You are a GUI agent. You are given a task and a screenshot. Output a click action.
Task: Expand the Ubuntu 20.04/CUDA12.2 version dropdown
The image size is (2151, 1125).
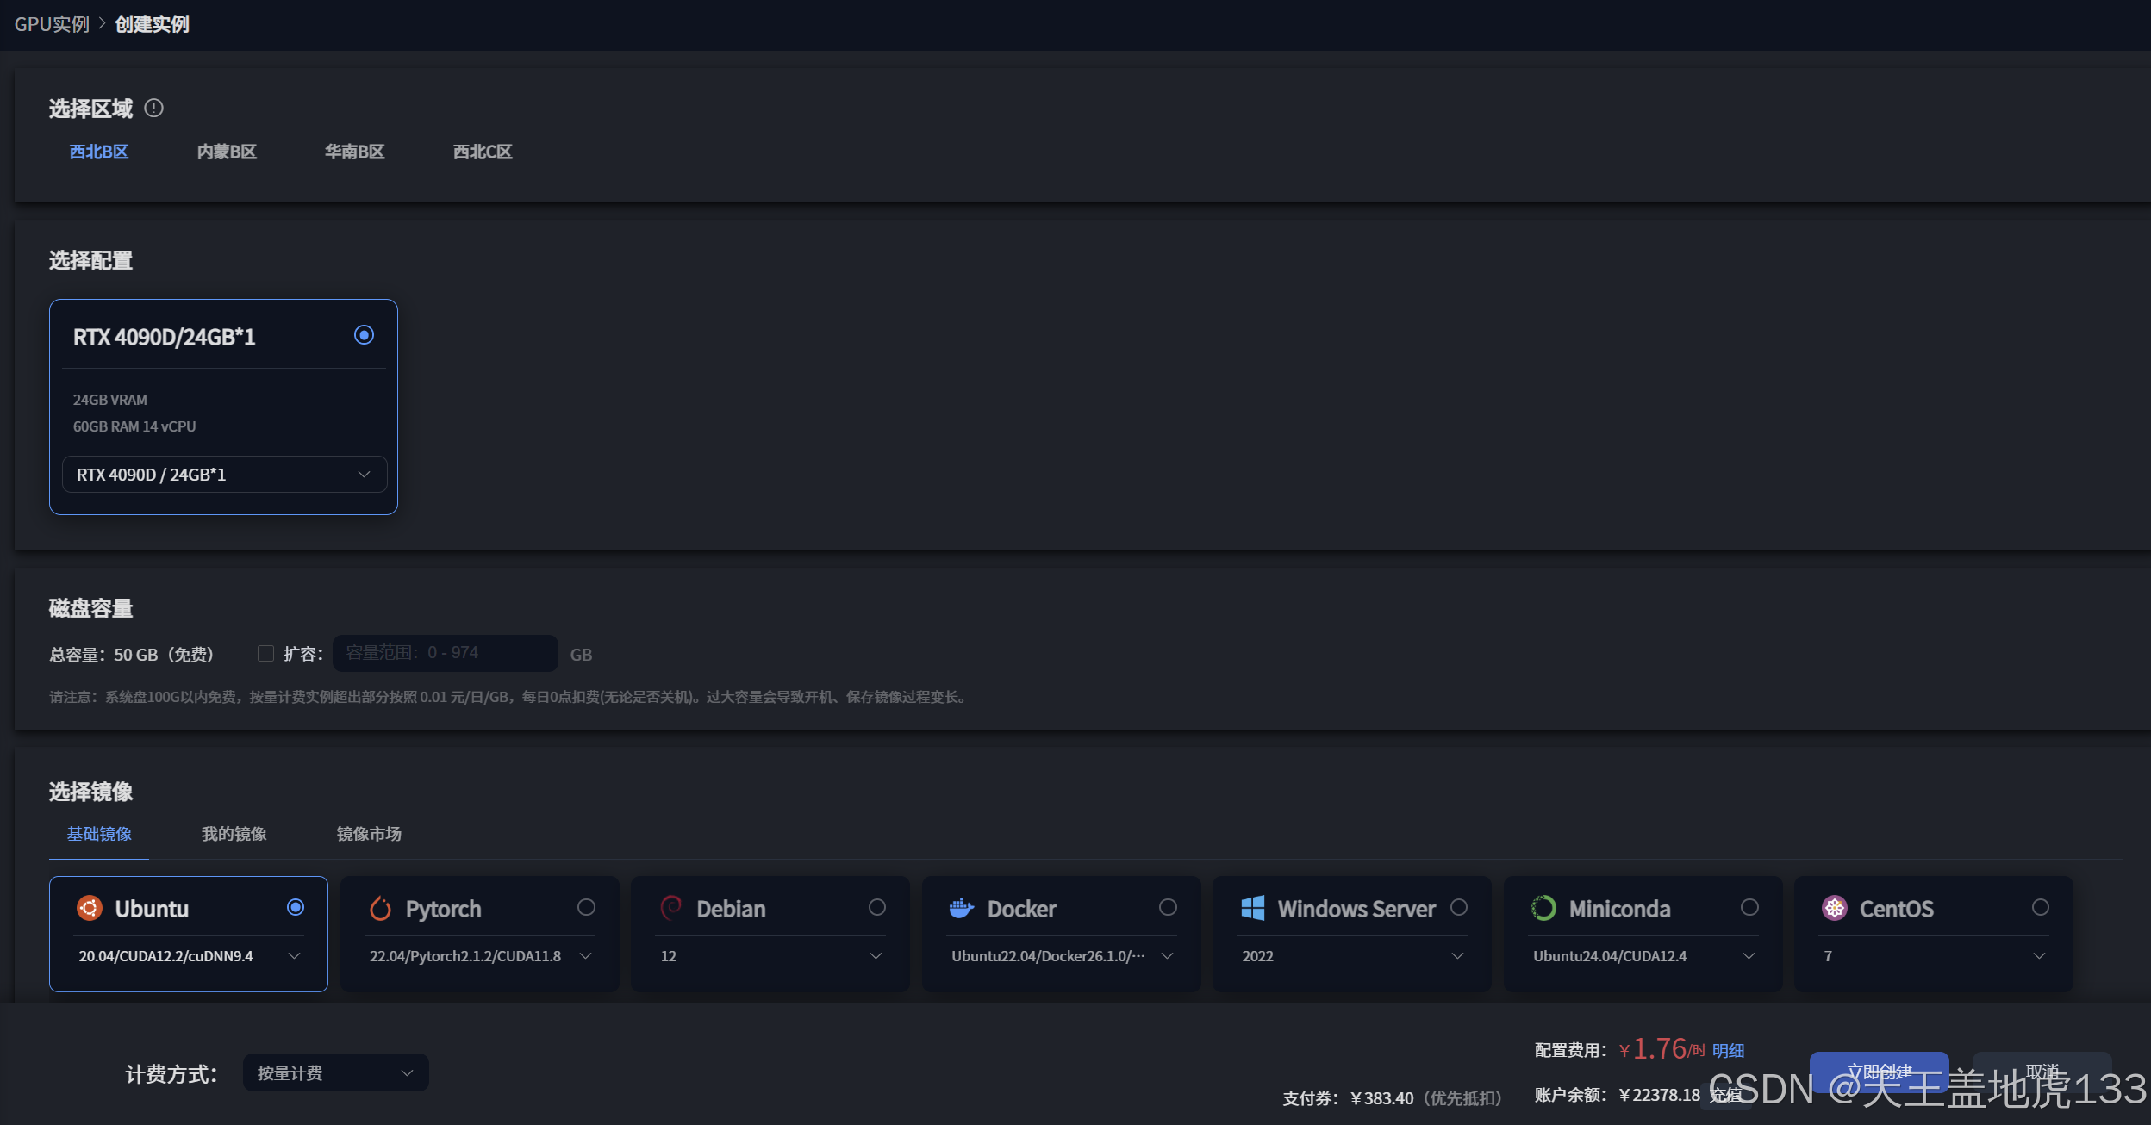pyautogui.click(x=189, y=956)
